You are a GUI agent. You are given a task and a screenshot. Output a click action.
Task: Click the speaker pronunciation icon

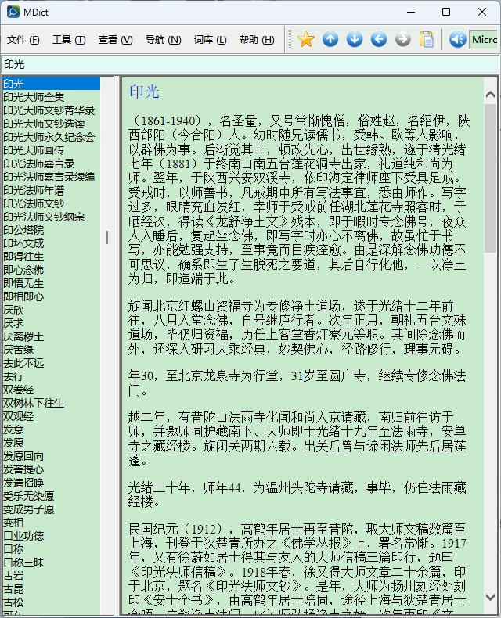[458, 39]
